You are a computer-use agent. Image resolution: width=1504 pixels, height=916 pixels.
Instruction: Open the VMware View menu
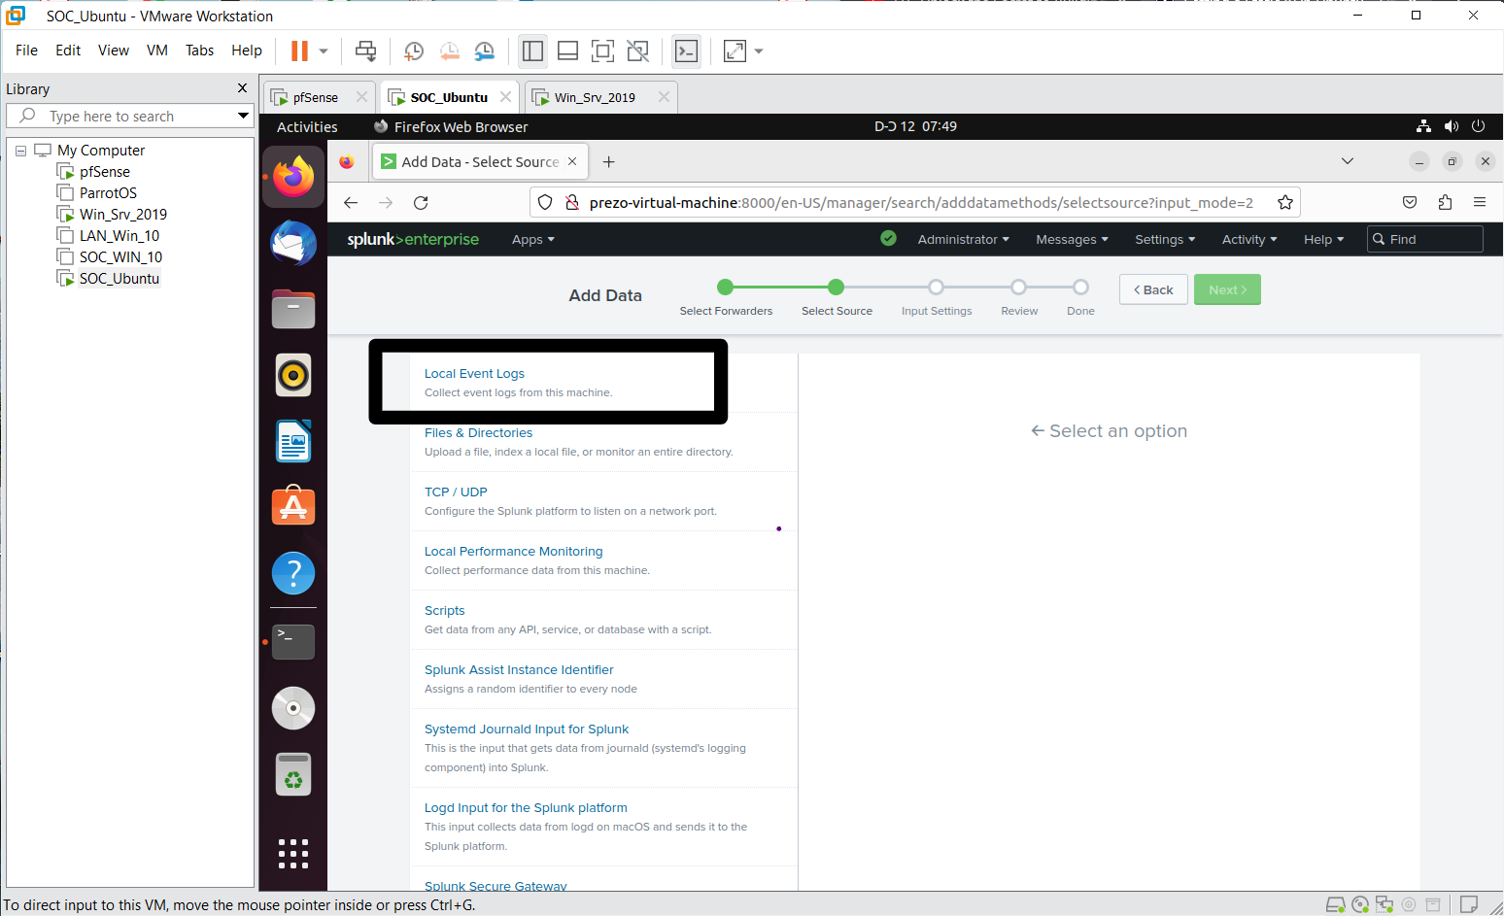coord(114,51)
